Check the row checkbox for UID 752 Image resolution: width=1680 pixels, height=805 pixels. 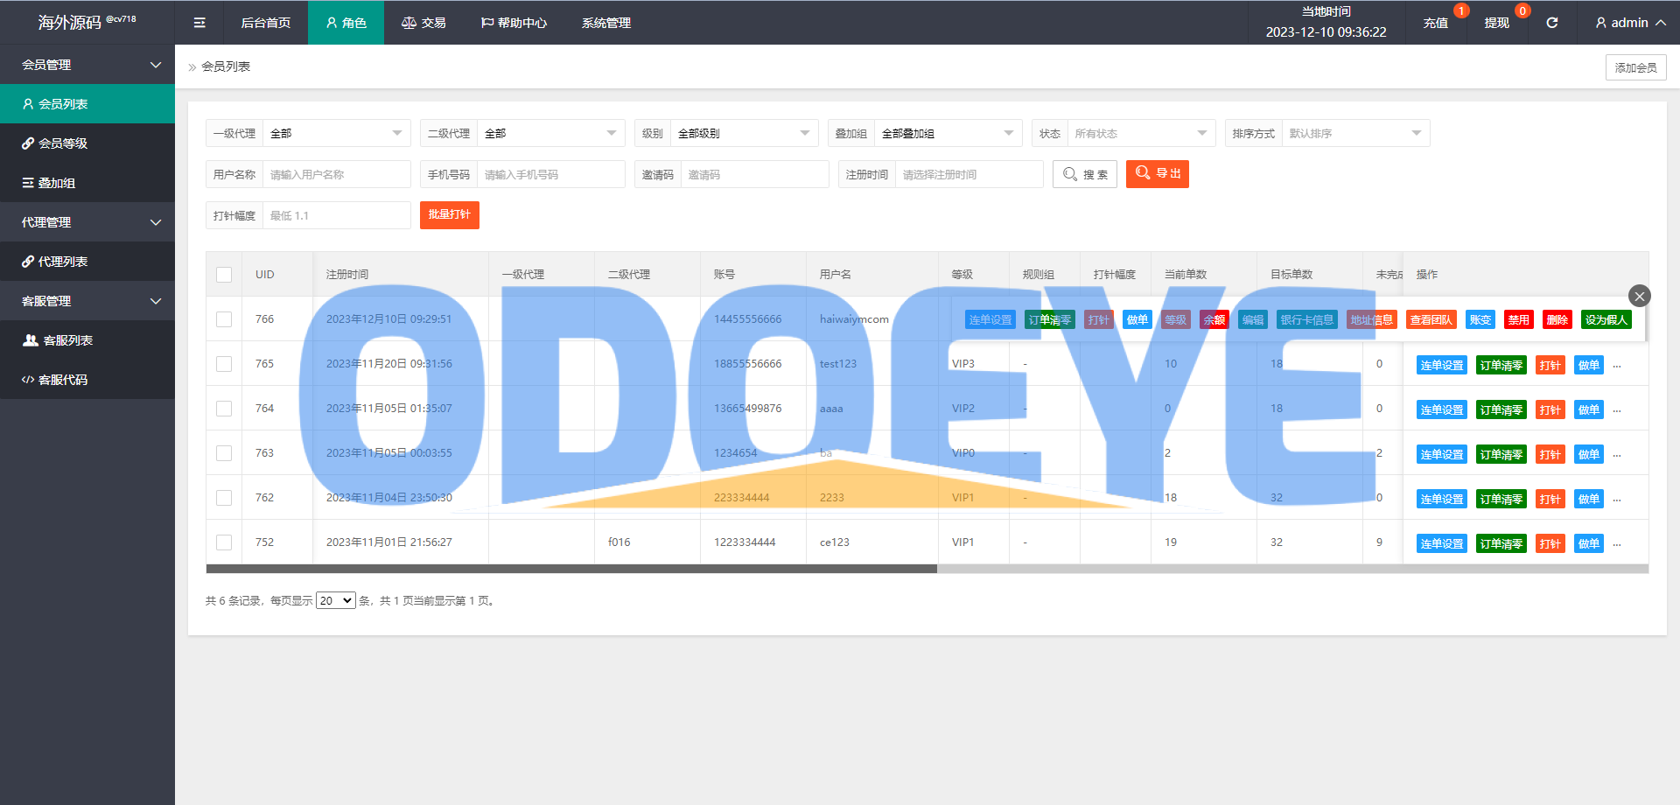[224, 542]
